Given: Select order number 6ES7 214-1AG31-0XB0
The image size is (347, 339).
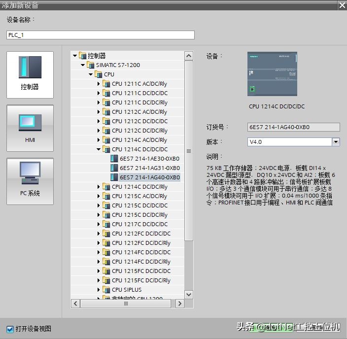Looking at the screenshot, I should [150, 168].
